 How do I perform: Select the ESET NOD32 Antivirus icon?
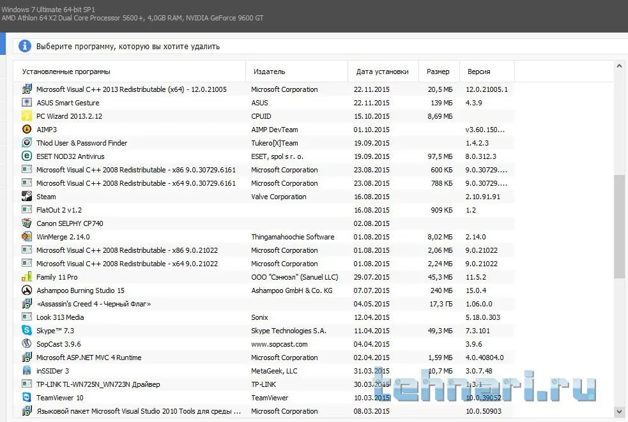[x=27, y=156]
